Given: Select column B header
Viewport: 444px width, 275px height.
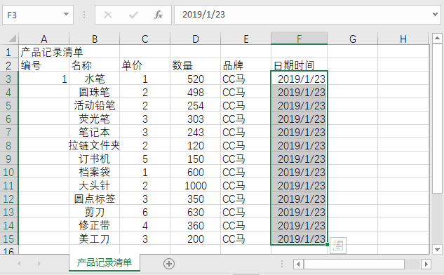Looking at the screenshot, I should click(x=94, y=39).
